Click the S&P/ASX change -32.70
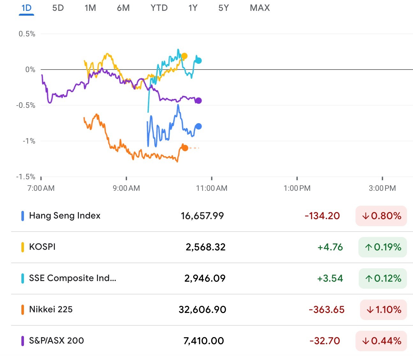The width and height of the screenshot is (413, 356). click(325, 341)
